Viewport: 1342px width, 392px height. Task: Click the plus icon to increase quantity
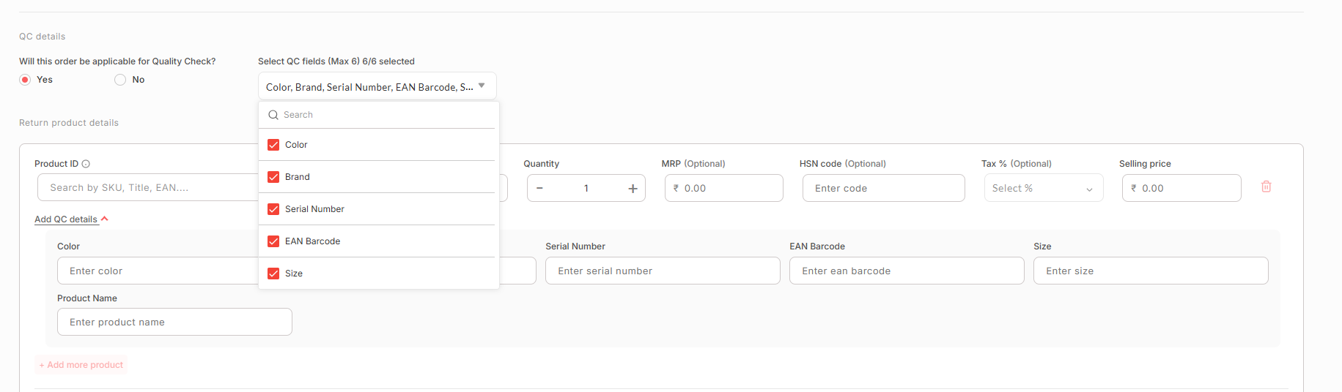point(633,189)
